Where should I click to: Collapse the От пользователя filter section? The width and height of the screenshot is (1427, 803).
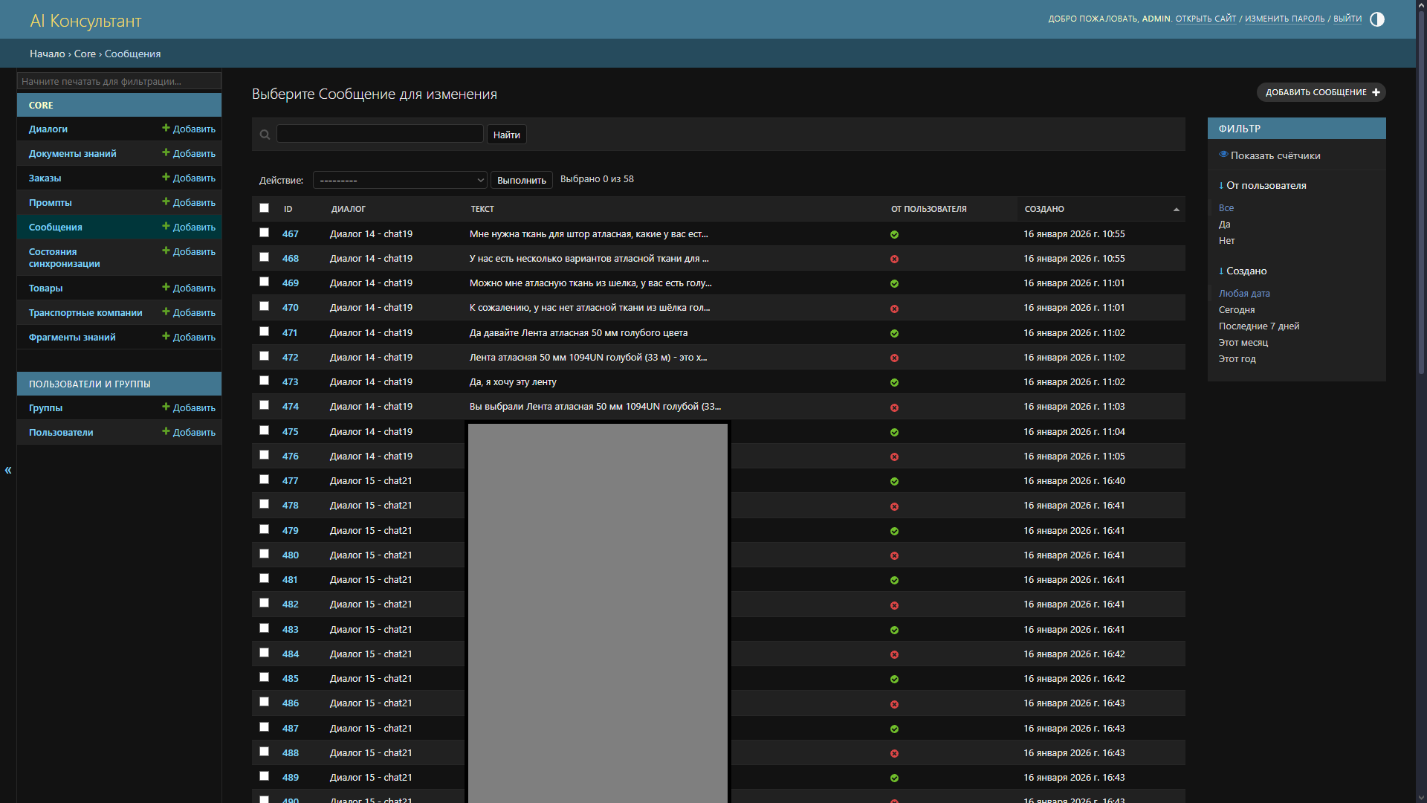click(x=1262, y=186)
